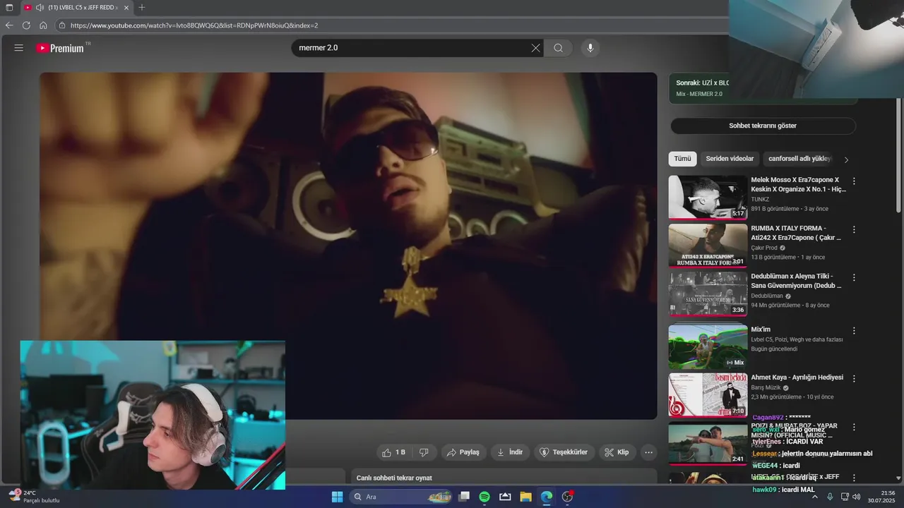Viewport: 904px width, 508px height.
Task: Open volume control speaker tray icon
Action: pyautogui.click(x=857, y=497)
